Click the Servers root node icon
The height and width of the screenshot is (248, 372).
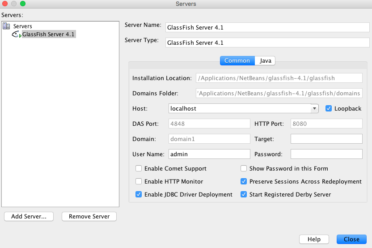[6, 26]
